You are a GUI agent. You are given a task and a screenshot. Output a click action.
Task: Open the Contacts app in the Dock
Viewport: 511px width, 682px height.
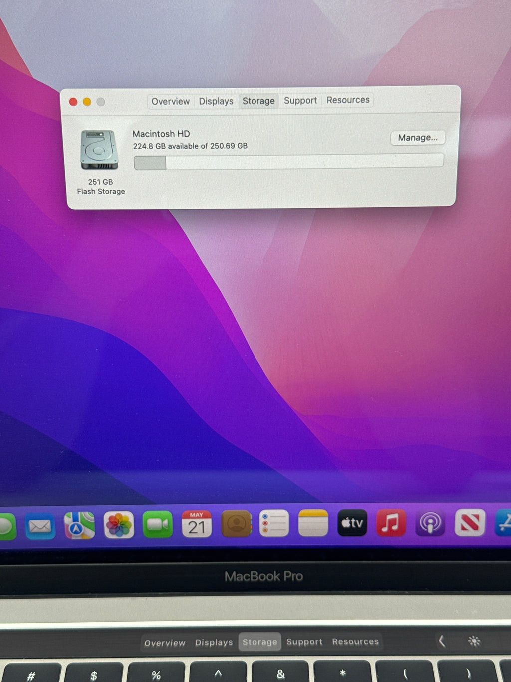(236, 523)
